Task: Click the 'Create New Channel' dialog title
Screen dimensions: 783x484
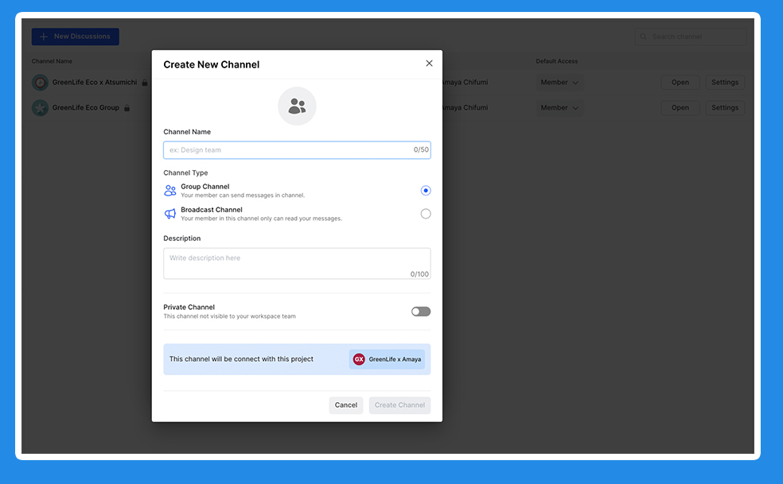Action: [212, 64]
